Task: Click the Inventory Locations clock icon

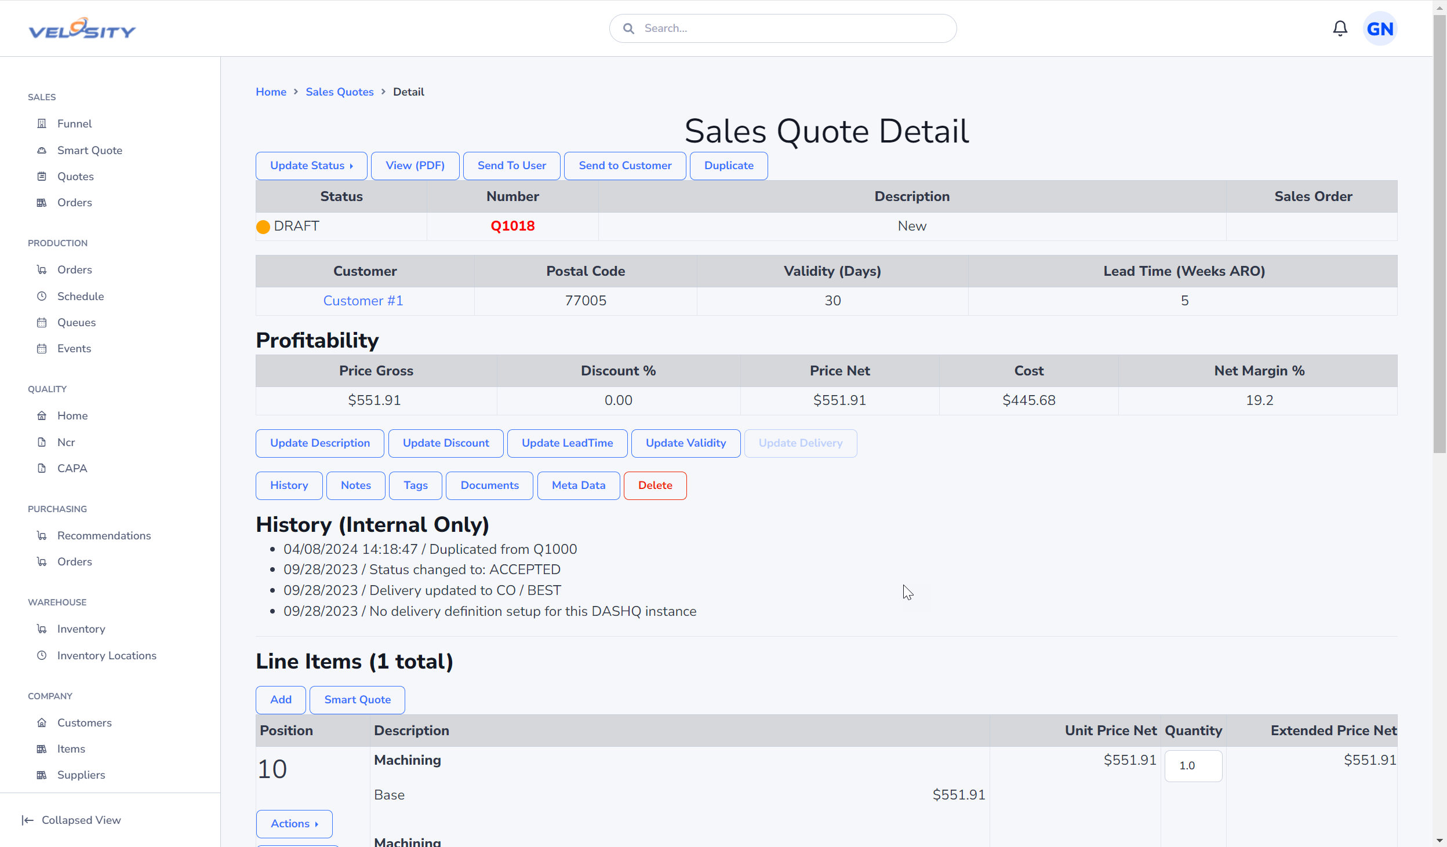Action: tap(42, 655)
